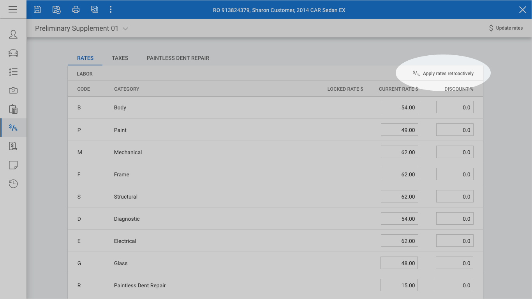Select the Rates $/% sidebar icon
This screenshot has width=532, height=299.
click(x=13, y=128)
